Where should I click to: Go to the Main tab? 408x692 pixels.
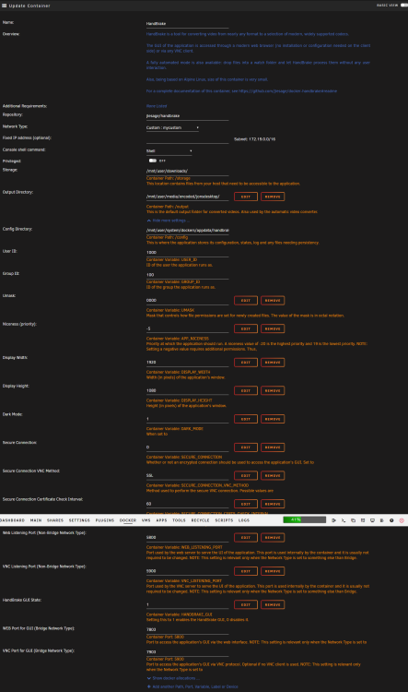pos(36,520)
